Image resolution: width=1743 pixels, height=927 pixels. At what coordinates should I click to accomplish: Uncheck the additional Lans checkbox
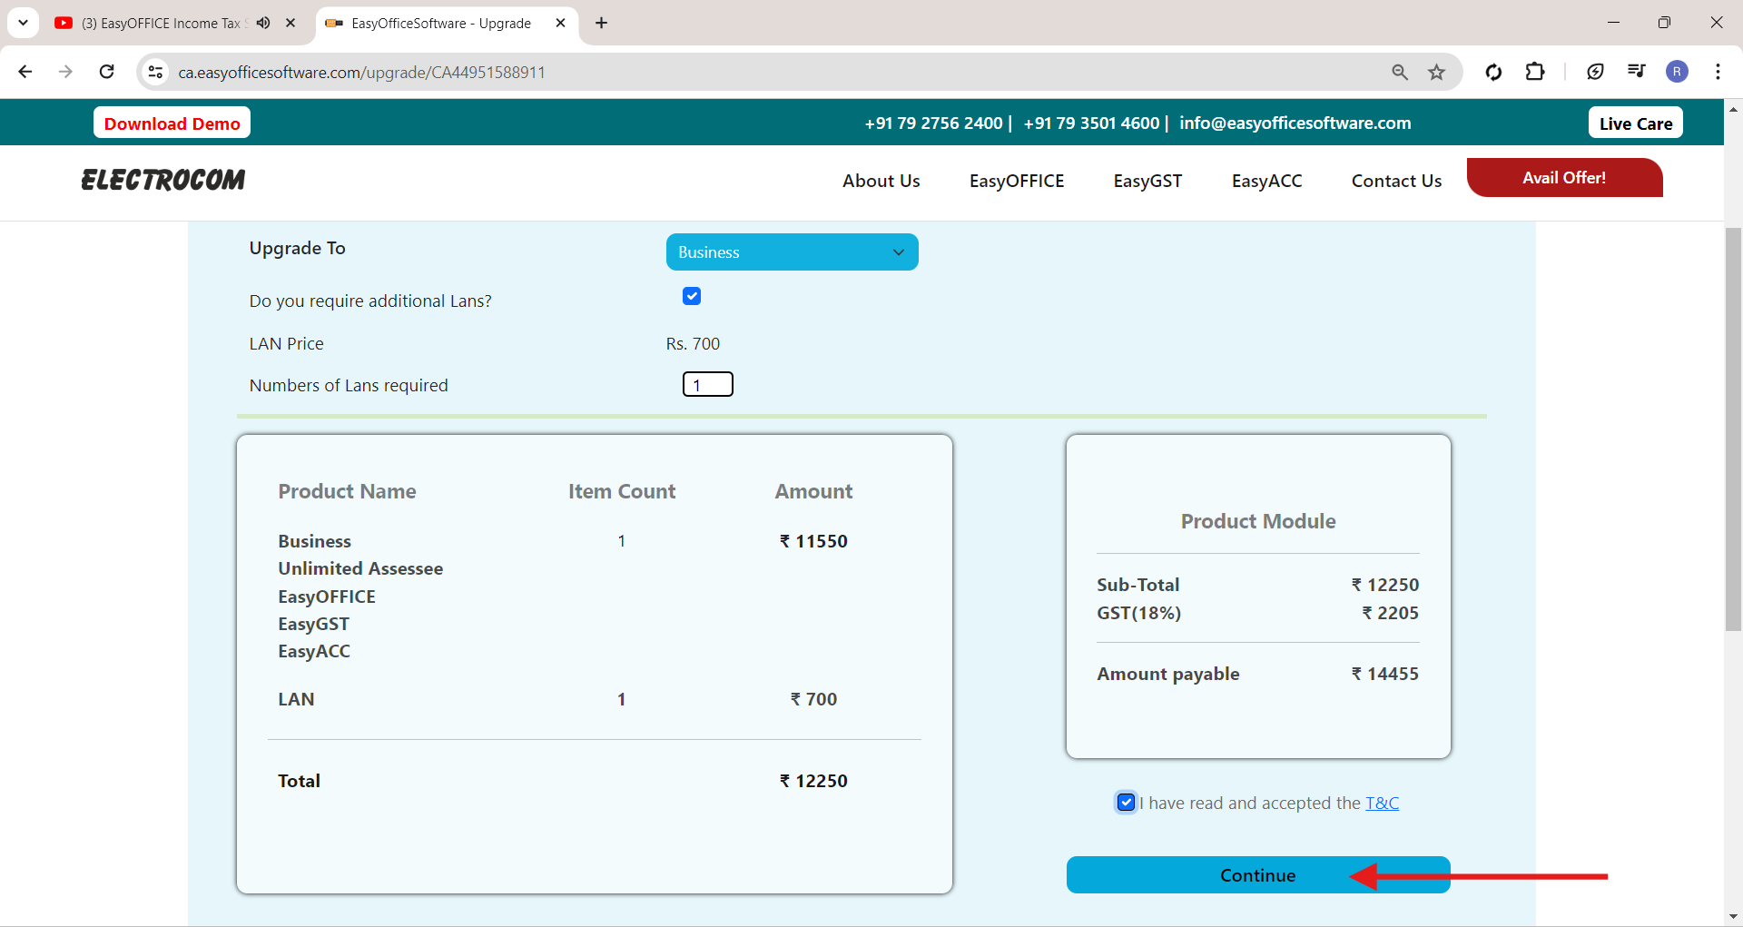[692, 296]
